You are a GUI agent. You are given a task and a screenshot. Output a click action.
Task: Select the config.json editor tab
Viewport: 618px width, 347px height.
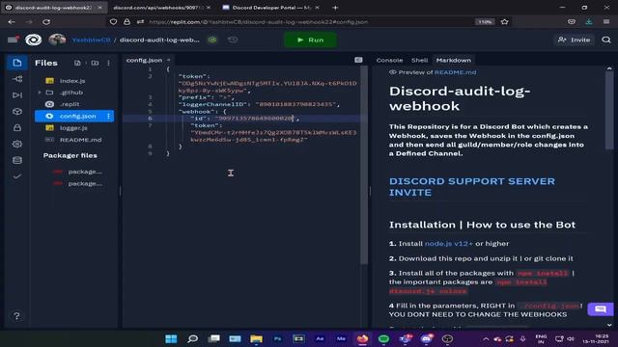tap(144, 60)
